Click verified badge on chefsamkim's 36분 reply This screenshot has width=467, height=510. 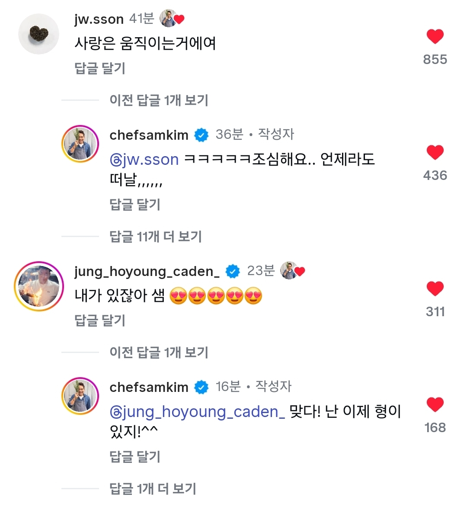[x=202, y=135]
